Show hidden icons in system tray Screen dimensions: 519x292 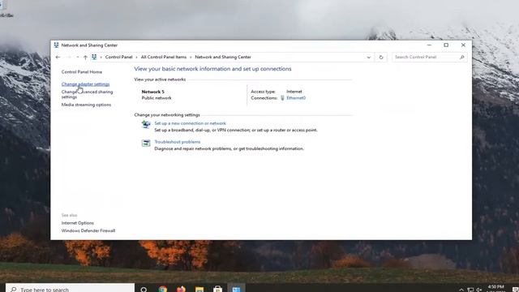click(x=461, y=290)
